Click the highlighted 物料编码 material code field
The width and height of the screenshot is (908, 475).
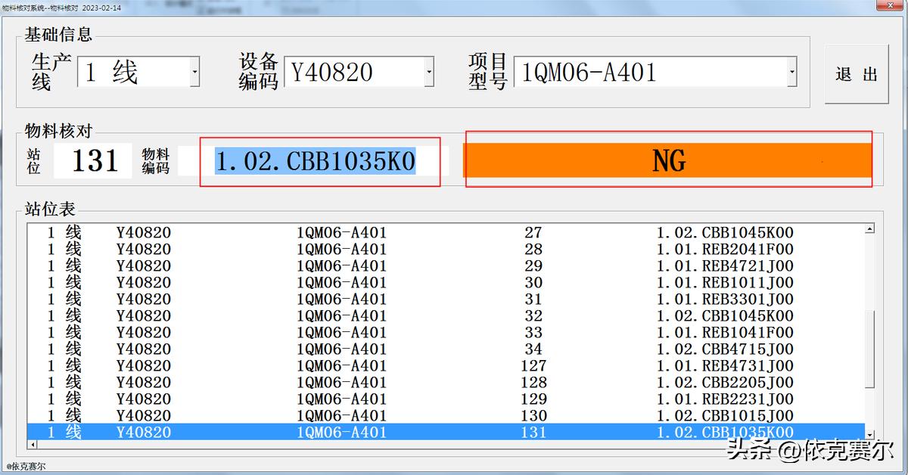tap(318, 160)
